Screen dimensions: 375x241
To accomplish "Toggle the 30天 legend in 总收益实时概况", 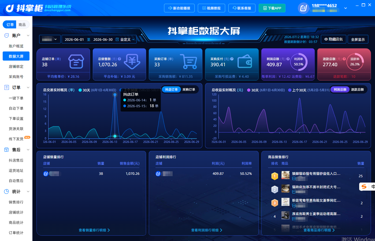I will pyautogui.click(x=266, y=90).
